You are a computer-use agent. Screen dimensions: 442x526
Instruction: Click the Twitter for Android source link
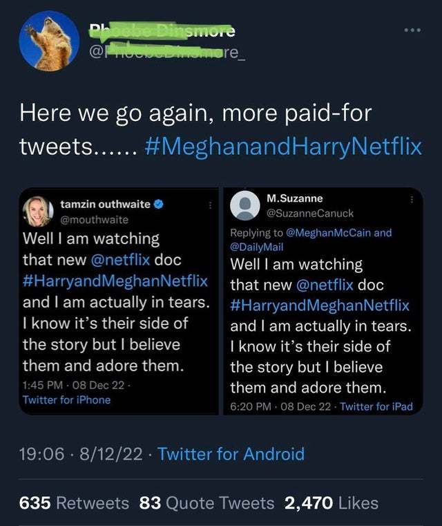coord(231,454)
